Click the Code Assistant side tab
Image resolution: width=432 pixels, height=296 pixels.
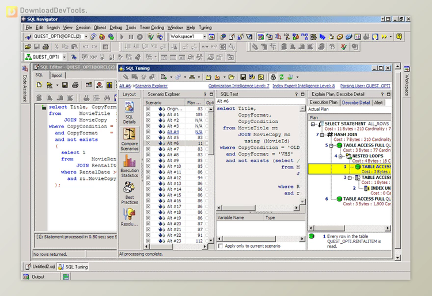(x=25, y=84)
